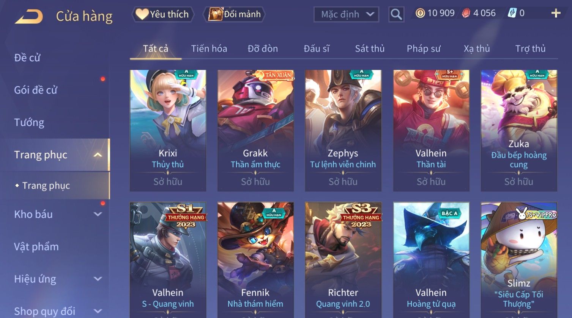572x318 pixels.
Task: Expand the Kho báu sidebar section
Action: [98, 214]
